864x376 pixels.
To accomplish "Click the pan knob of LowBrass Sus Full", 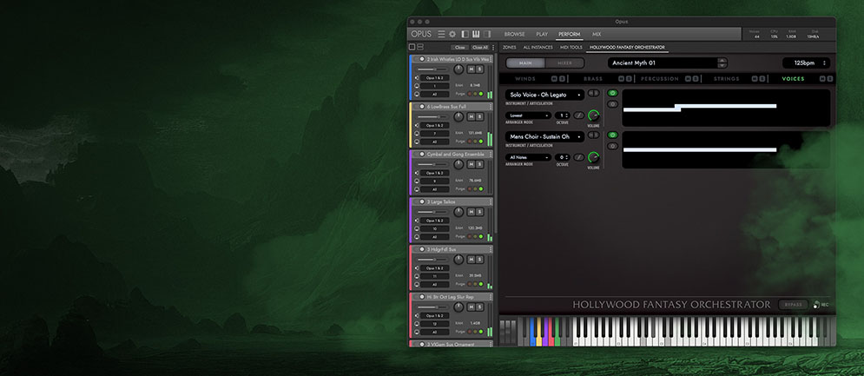I will (x=458, y=117).
